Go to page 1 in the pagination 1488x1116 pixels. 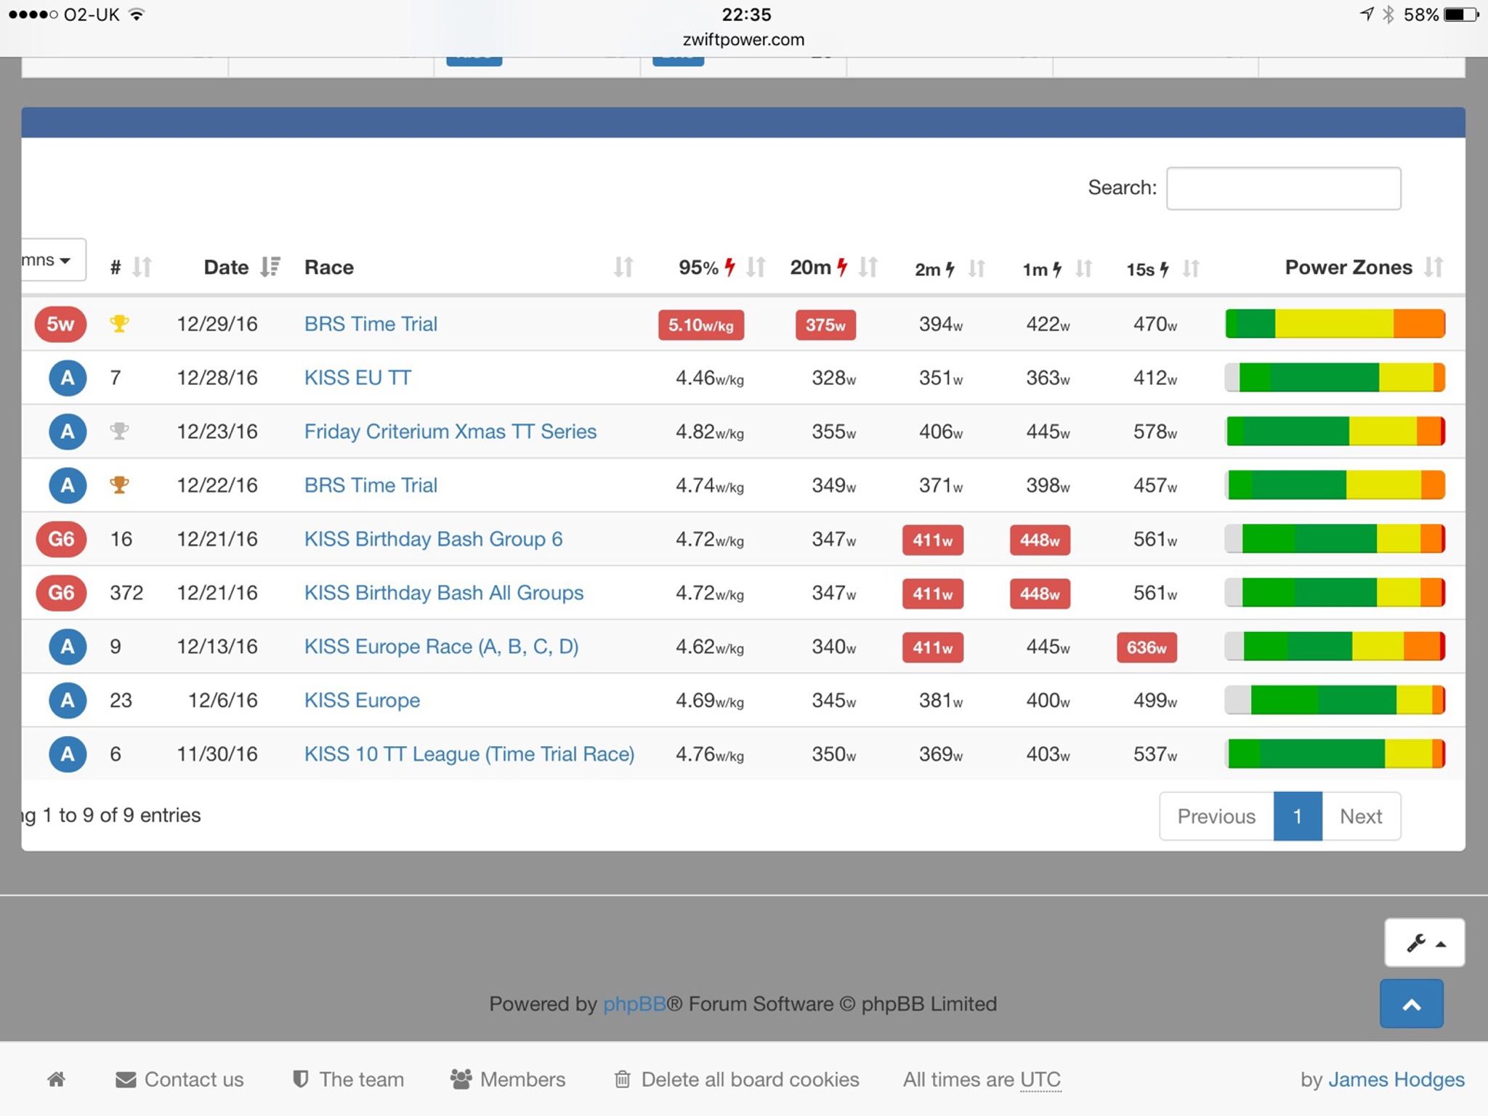click(1297, 817)
